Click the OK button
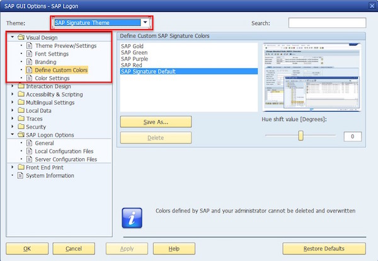378x261 pixels. [27, 248]
